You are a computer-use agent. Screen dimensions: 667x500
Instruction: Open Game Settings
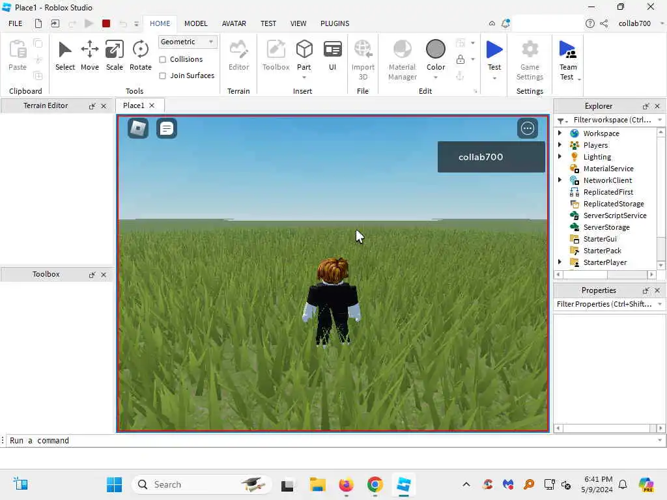coord(530,59)
